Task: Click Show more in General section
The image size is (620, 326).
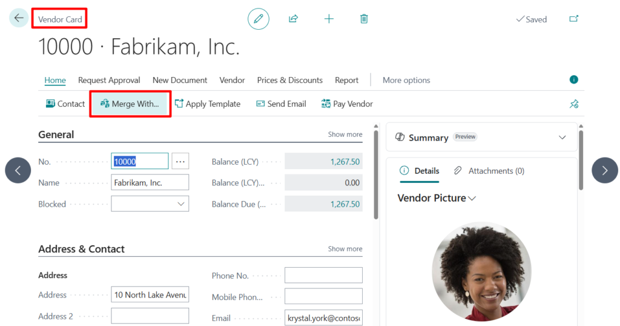Action: 345,135
